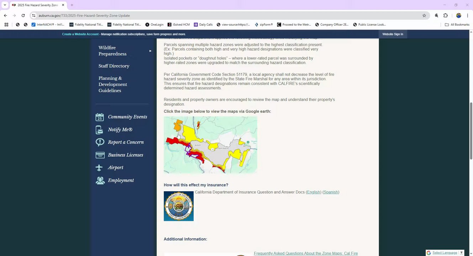Open the zipForm bookmark
The width and height of the screenshot is (473, 256).
(x=263, y=25)
